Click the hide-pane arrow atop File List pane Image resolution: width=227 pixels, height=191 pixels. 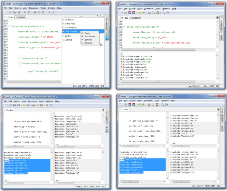coord(101,16)
